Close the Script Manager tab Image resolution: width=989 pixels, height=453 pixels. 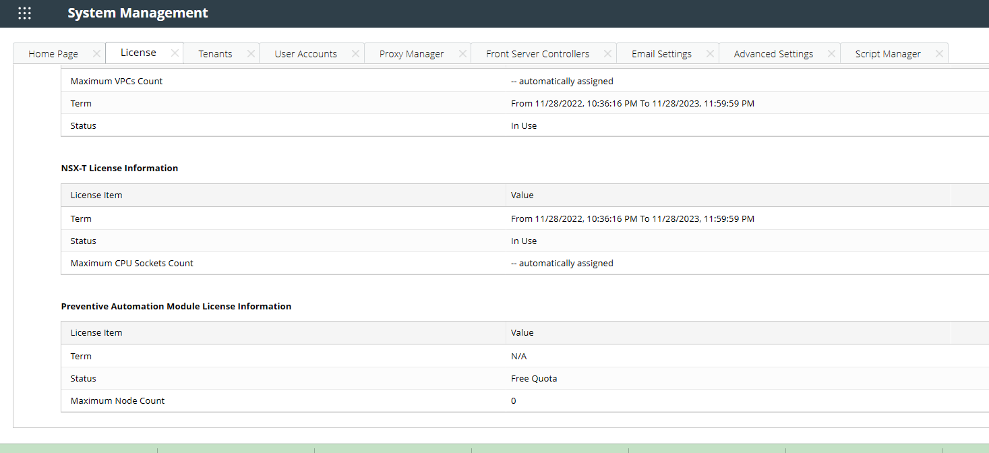click(x=938, y=53)
